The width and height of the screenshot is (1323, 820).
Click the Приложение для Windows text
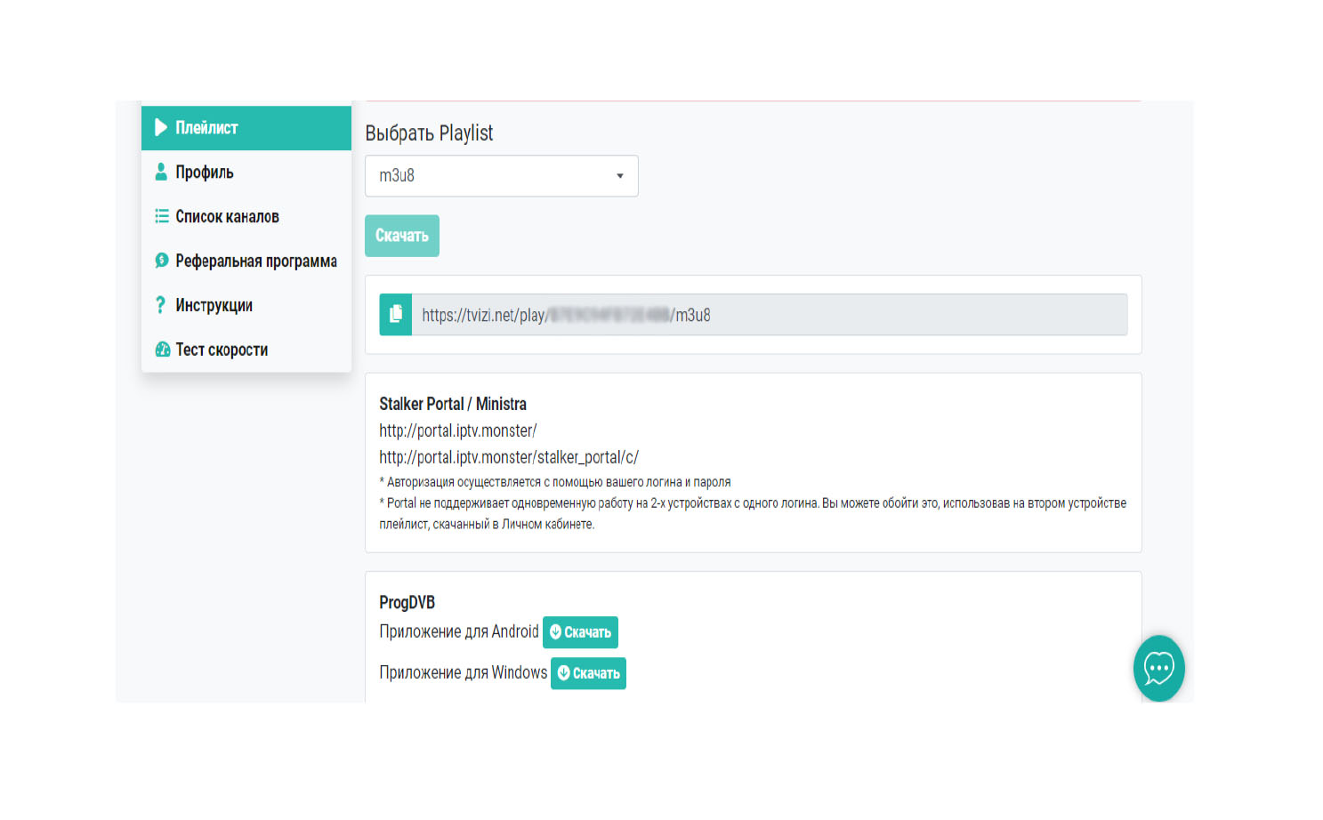click(464, 672)
